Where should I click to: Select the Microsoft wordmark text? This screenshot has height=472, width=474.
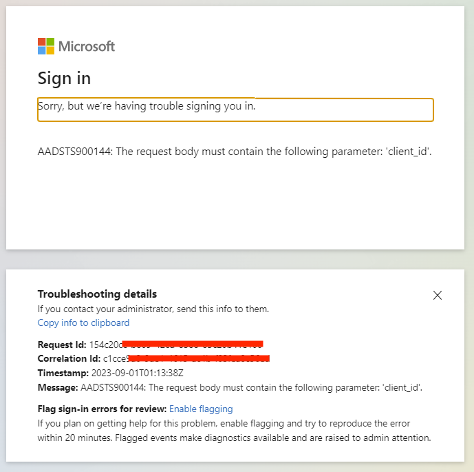pos(87,46)
